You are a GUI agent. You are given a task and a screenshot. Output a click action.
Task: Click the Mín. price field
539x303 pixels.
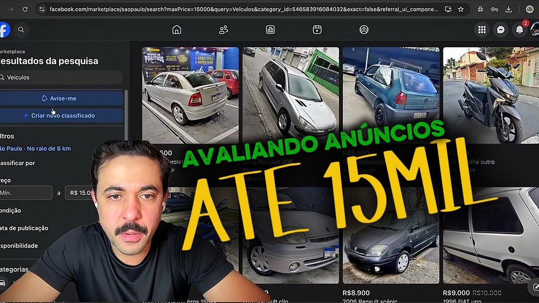pos(26,193)
